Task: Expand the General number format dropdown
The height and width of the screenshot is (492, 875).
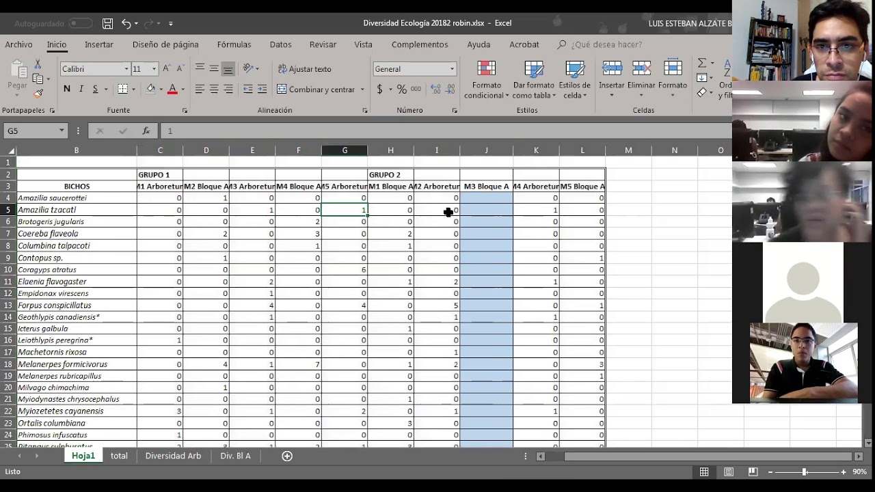Action: point(452,69)
